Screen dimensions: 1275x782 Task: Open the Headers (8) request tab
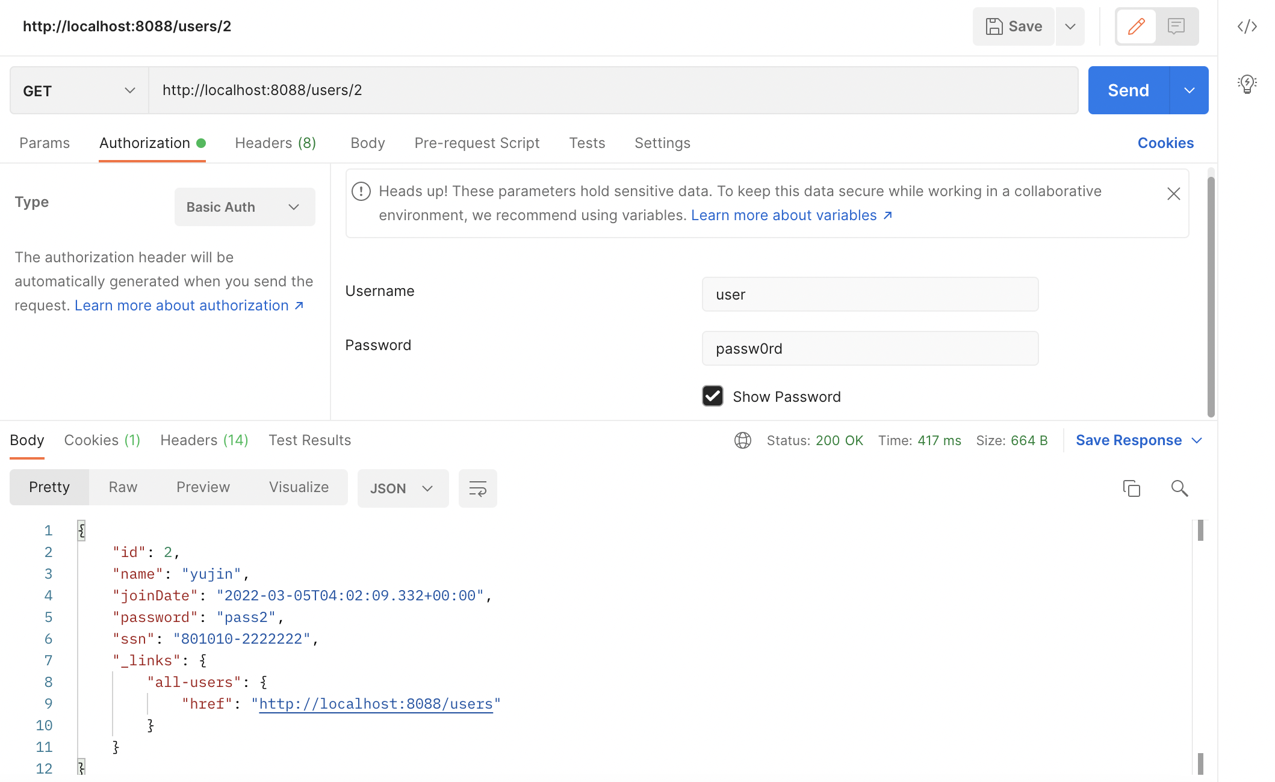tap(275, 143)
